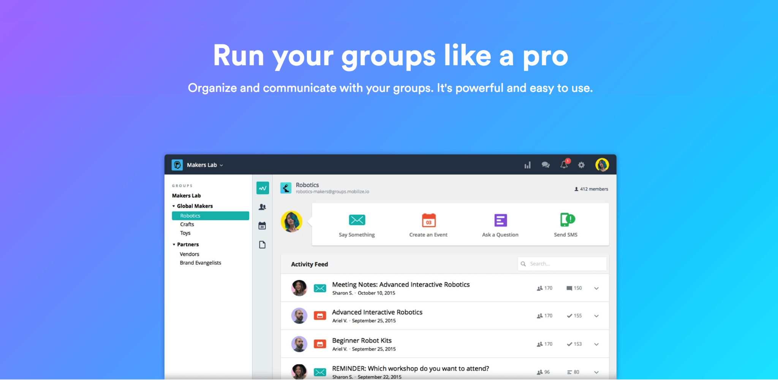The width and height of the screenshot is (778, 380).
Task: Click the Ask a Question icon
Action: tap(500, 220)
